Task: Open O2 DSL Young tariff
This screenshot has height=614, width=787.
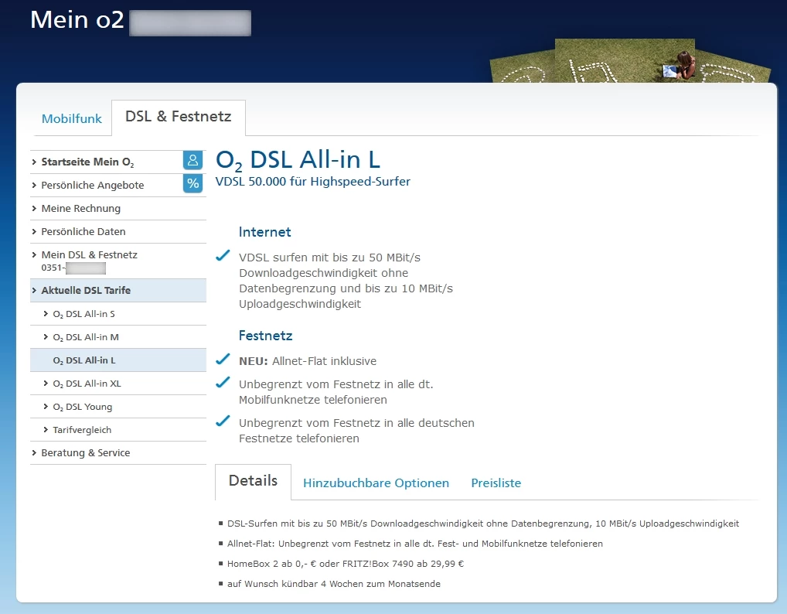Action: coord(118,407)
